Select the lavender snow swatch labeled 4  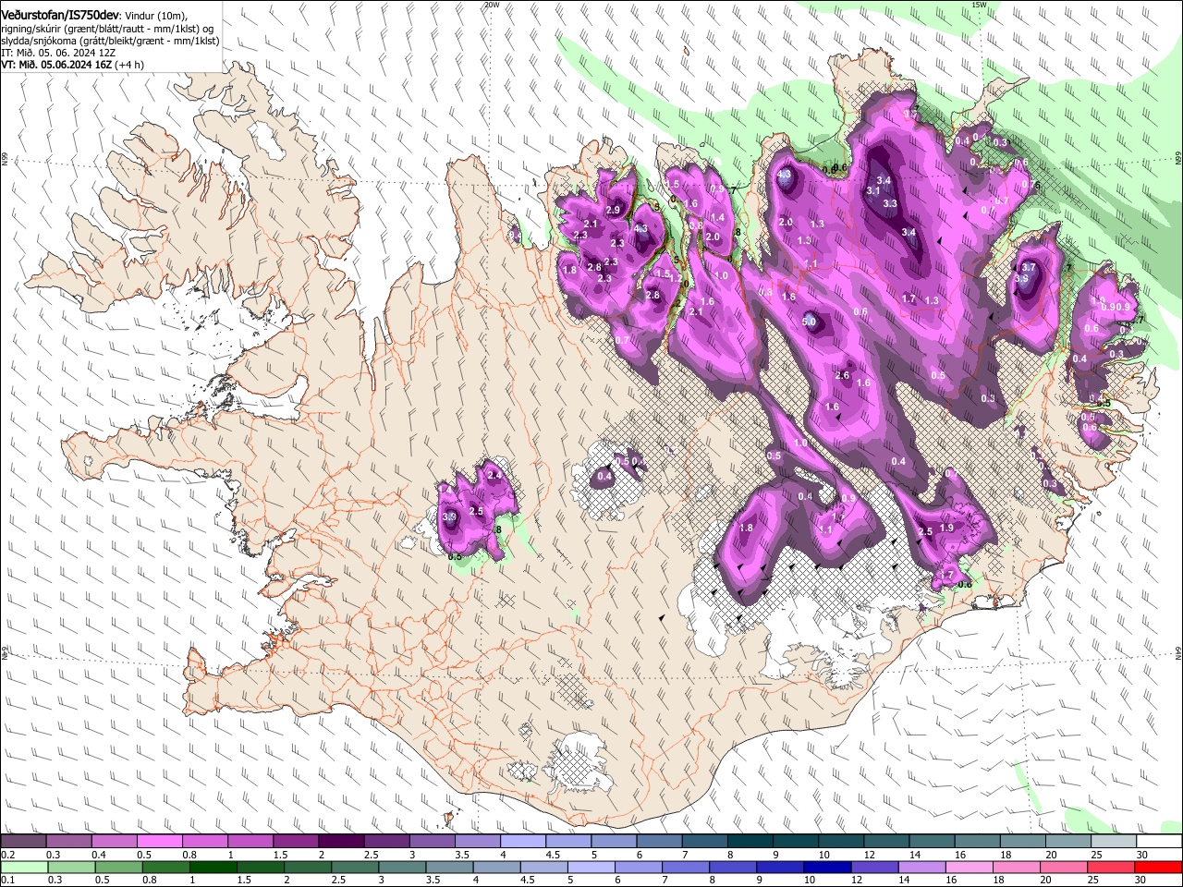pos(522,842)
